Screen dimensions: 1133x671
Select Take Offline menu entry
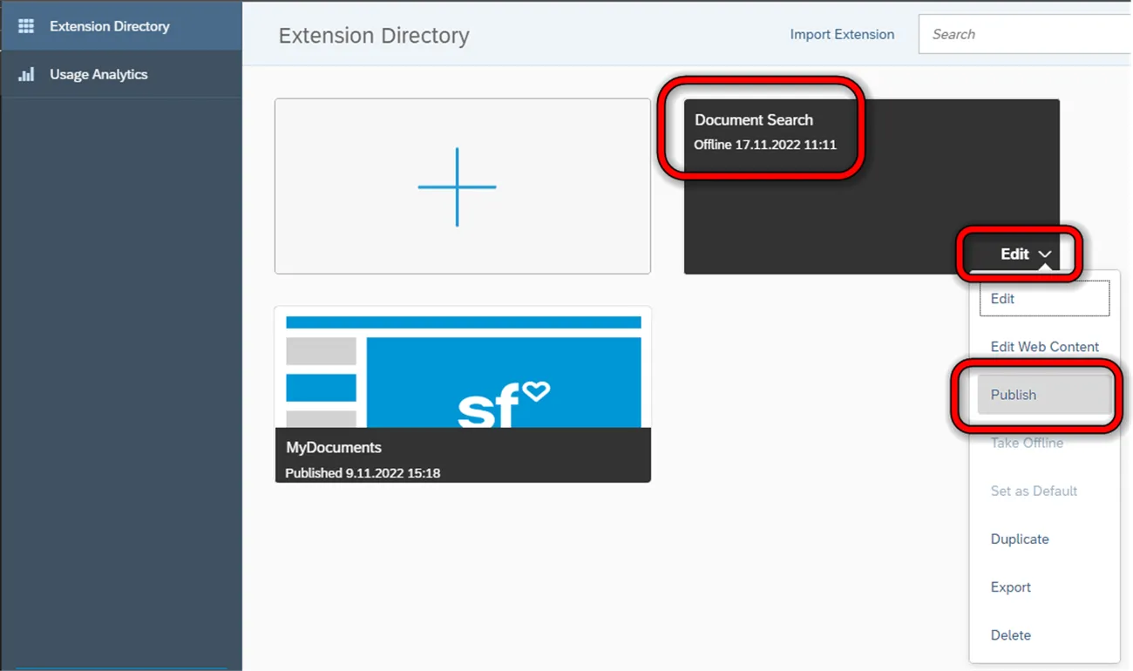(1044, 443)
